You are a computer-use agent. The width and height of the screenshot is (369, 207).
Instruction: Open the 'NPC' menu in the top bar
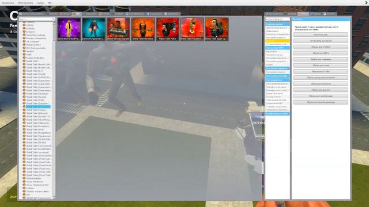(x=50, y=3)
